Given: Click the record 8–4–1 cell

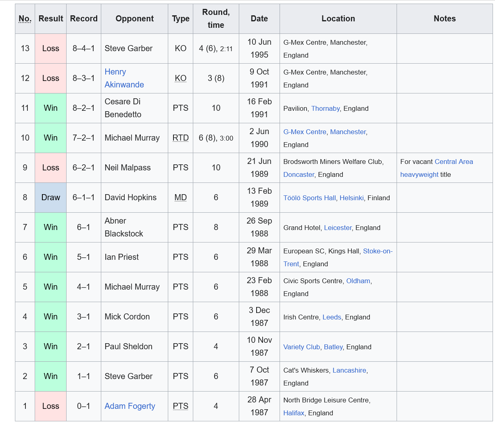Looking at the screenshot, I should pos(84,48).
